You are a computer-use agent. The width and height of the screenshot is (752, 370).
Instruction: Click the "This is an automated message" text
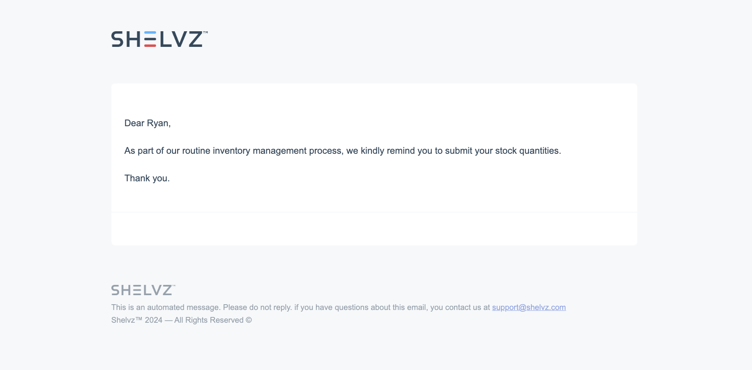[x=166, y=308]
